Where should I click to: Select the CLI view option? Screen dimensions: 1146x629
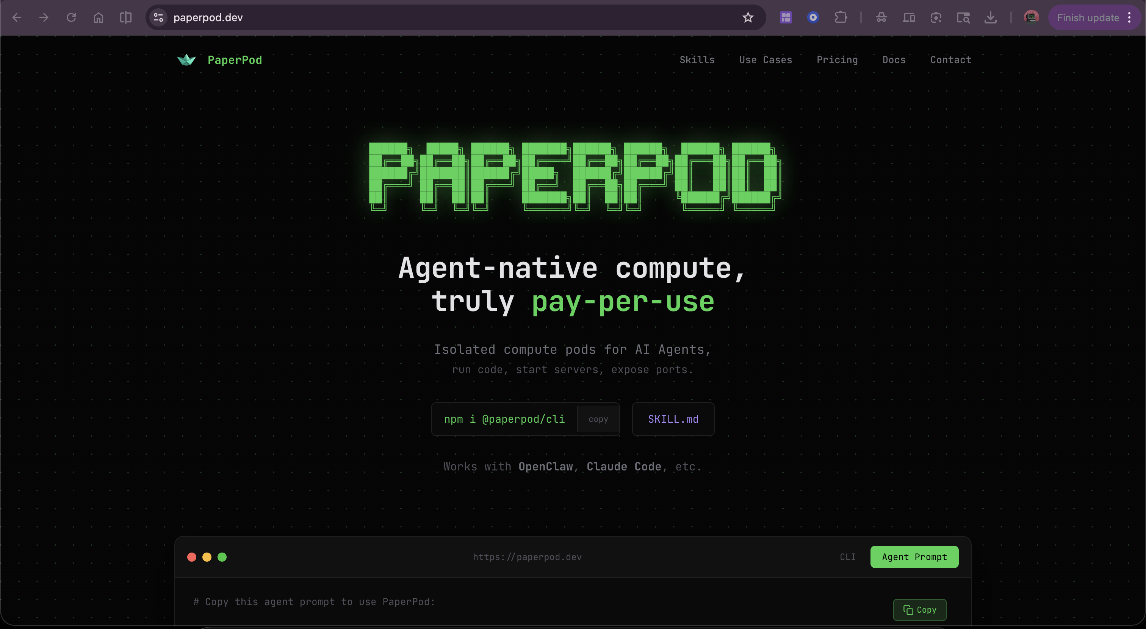pos(847,557)
